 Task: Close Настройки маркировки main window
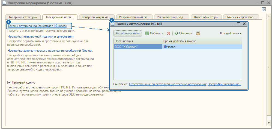[268, 3]
